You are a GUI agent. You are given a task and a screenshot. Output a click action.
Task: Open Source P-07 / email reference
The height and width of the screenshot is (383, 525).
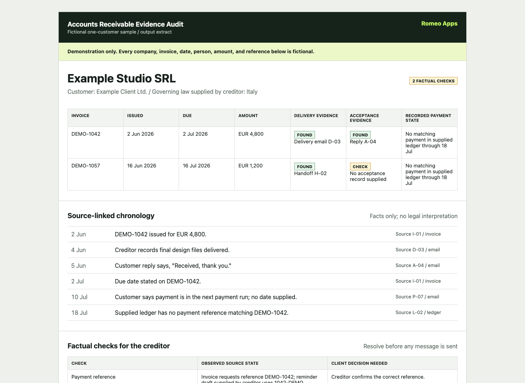coord(417,297)
